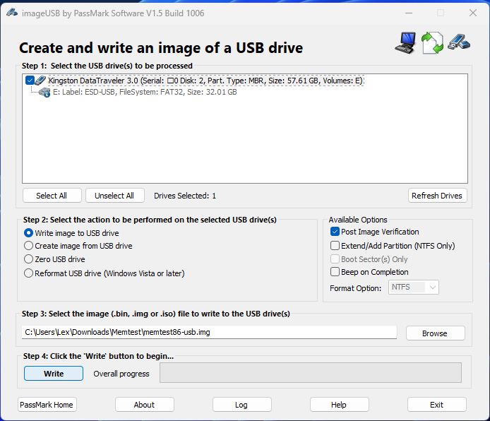Click the Write button to begin
490x421 pixels.
coord(54,374)
